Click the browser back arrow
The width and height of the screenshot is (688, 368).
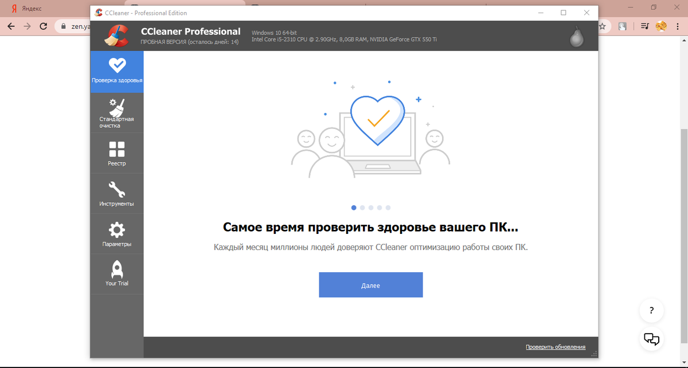coord(11,26)
